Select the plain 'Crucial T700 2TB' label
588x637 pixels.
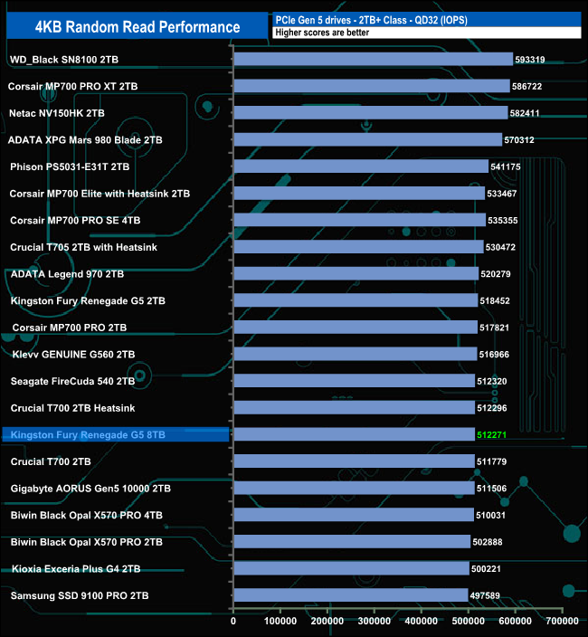pos(51,461)
